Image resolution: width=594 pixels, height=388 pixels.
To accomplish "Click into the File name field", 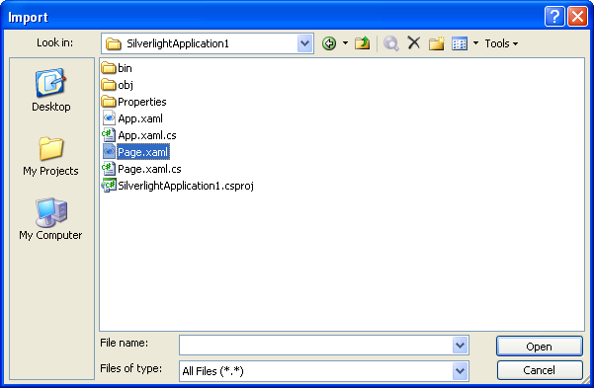I will pos(315,346).
